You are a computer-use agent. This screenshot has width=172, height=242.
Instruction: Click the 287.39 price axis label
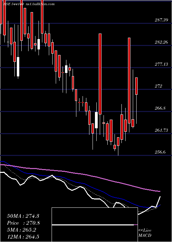(x=161, y=20)
